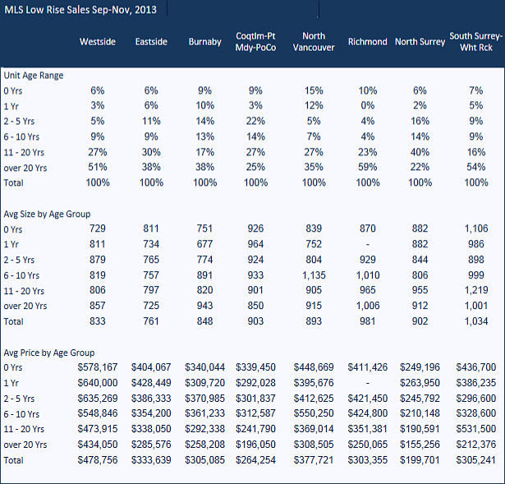
Task: Click the total price $478,756 under Westside
Action: coord(98,460)
